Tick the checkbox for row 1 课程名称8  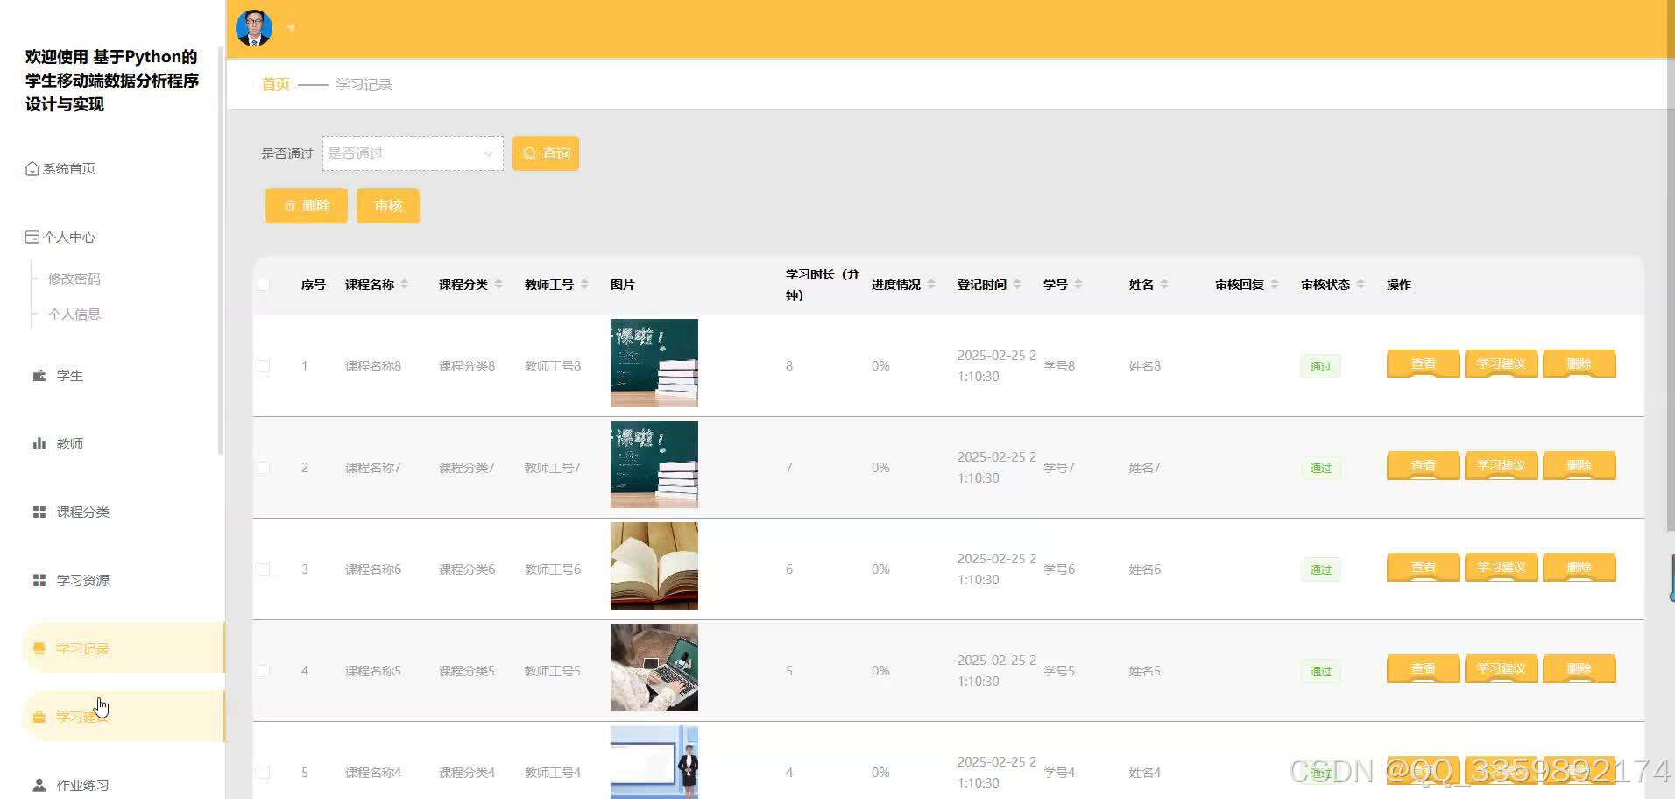pos(264,366)
